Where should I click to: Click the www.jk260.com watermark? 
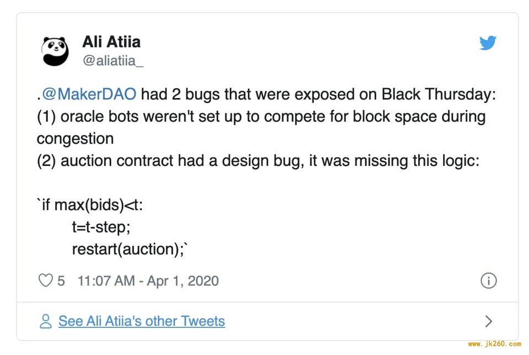(495, 344)
